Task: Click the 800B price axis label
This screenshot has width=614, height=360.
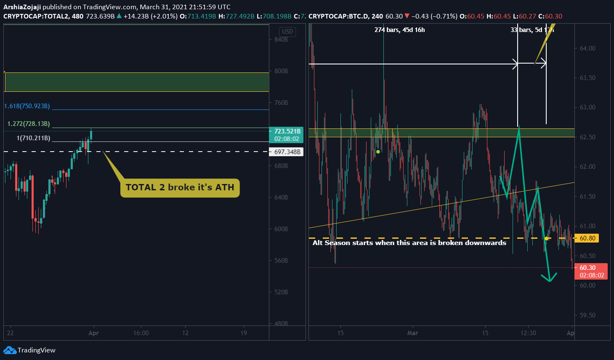Action: (281, 71)
